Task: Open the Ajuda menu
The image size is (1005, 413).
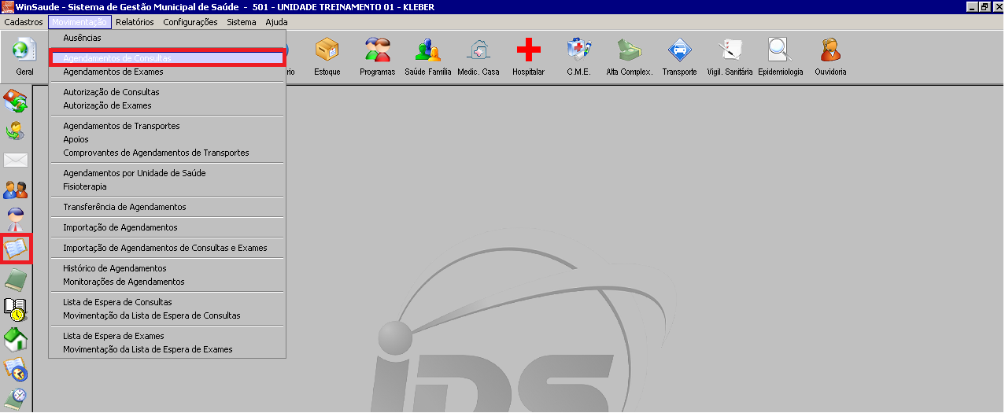Action: coord(276,22)
